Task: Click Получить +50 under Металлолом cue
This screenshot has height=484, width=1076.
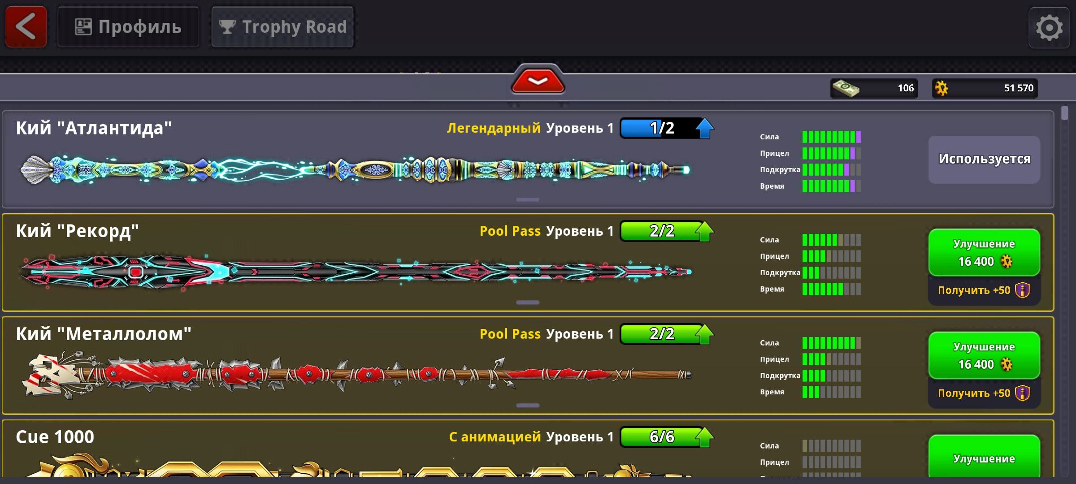Action: [x=984, y=393]
